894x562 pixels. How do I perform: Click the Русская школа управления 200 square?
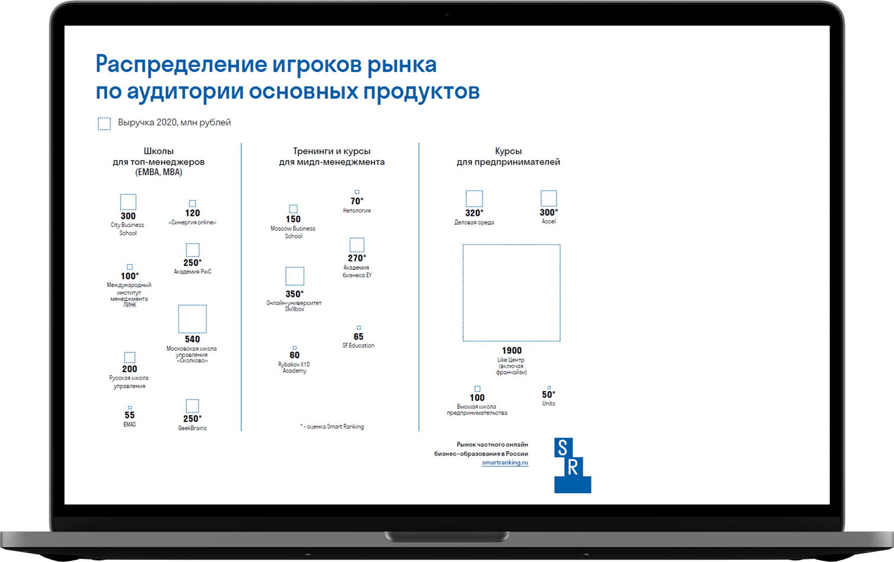pyautogui.click(x=130, y=357)
